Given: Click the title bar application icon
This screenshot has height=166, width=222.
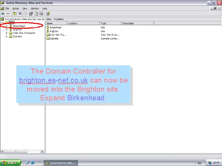Looking at the screenshot, I should click(x=2, y=3).
